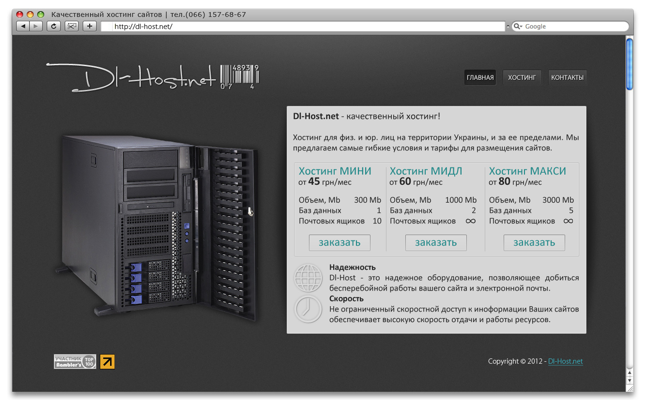
Task: Click заказать under Хостинг МИДЛ
Action: (436, 242)
